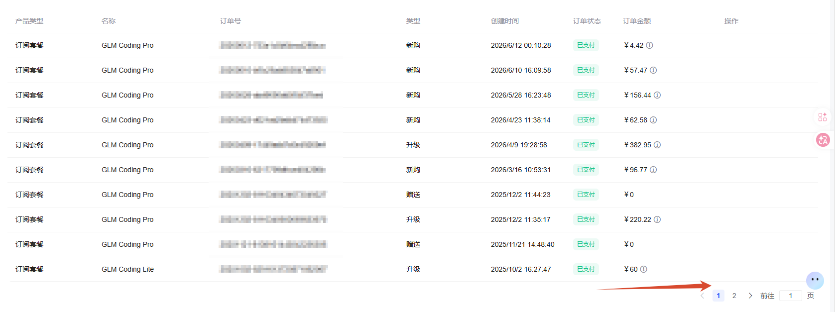Click info icon beside ¥60 amount
The width and height of the screenshot is (836, 312).
coord(644,269)
